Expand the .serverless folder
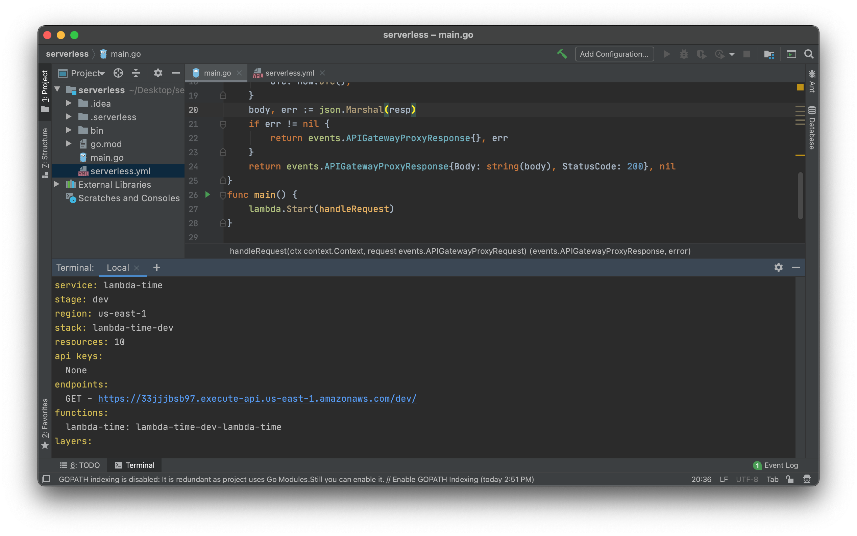 pos(69,117)
